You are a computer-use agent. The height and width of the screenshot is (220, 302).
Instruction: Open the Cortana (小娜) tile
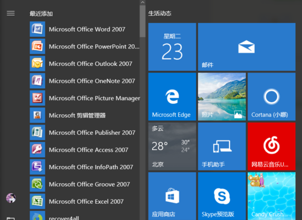click(x=272, y=97)
